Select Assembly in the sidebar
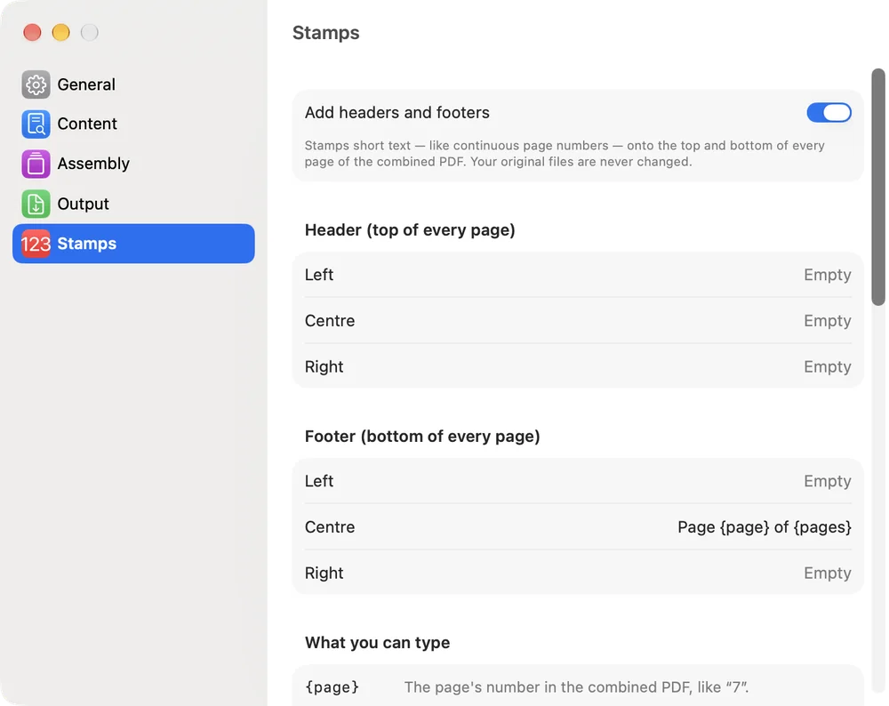The image size is (889, 706). point(133,164)
